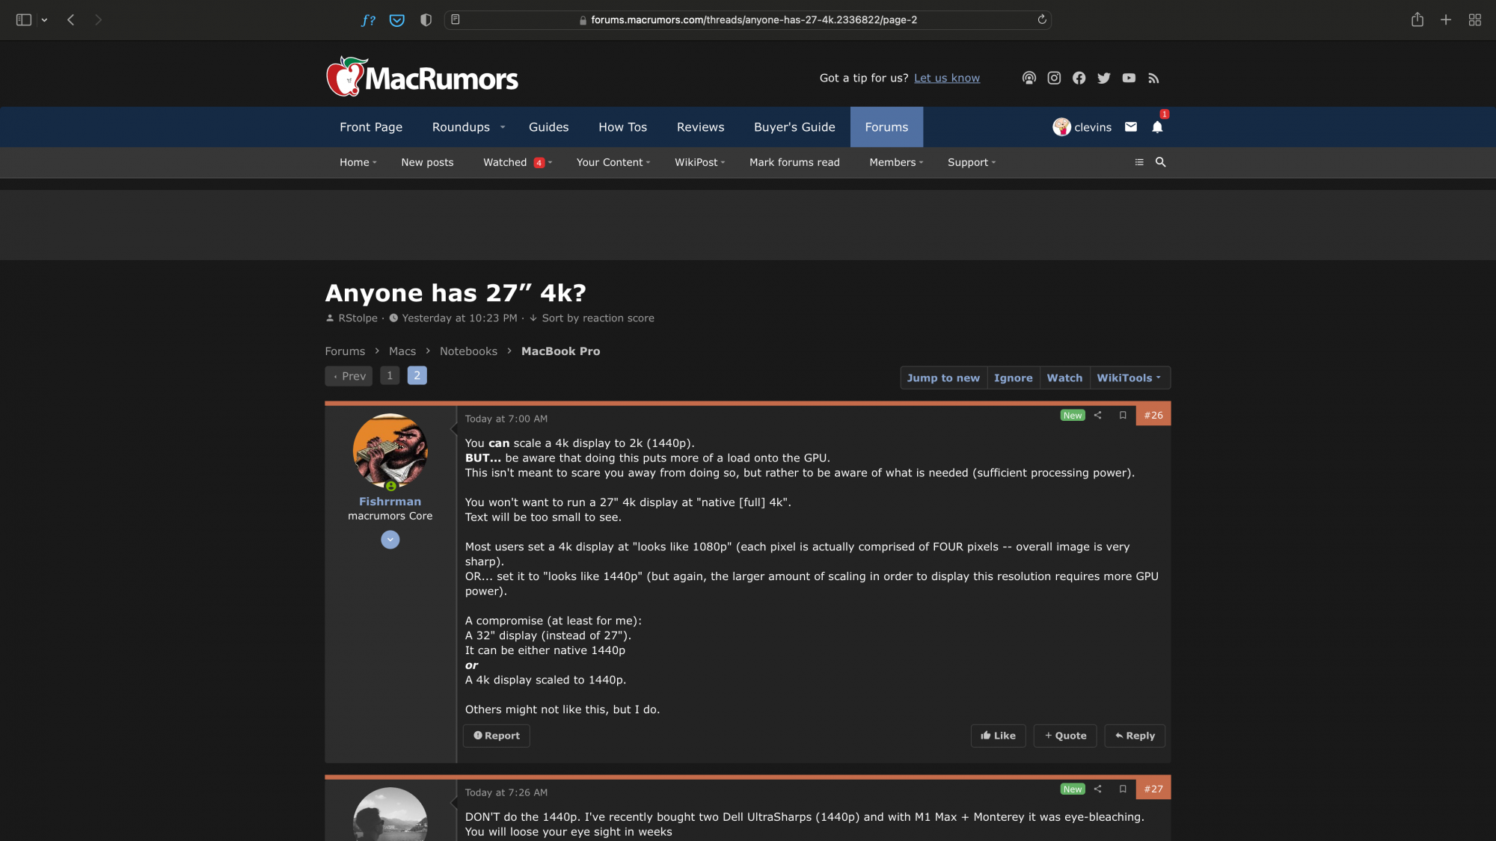Screen dimensions: 1496x841
Task: Click the Let us know link
Action: pyautogui.click(x=946, y=78)
